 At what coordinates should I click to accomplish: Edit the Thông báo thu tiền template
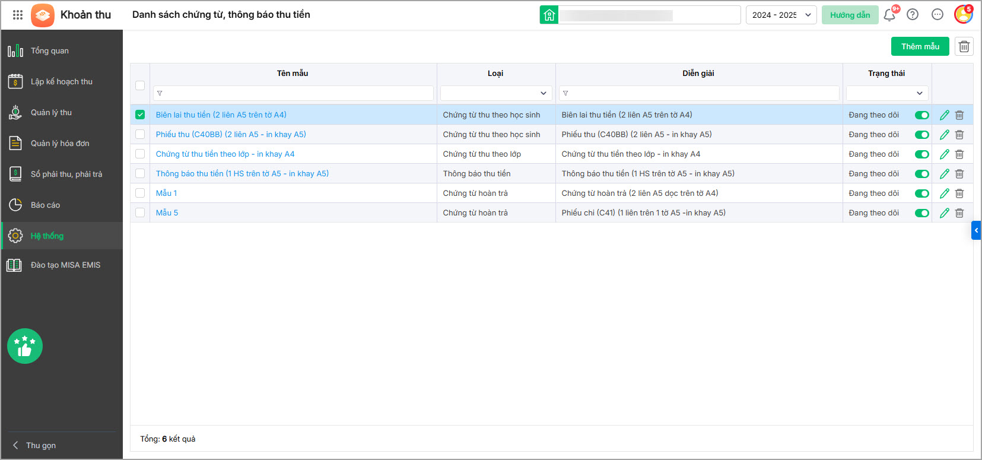[945, 174]
